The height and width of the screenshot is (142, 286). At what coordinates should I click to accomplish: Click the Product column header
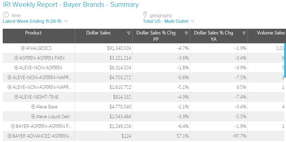pos(33,33)
